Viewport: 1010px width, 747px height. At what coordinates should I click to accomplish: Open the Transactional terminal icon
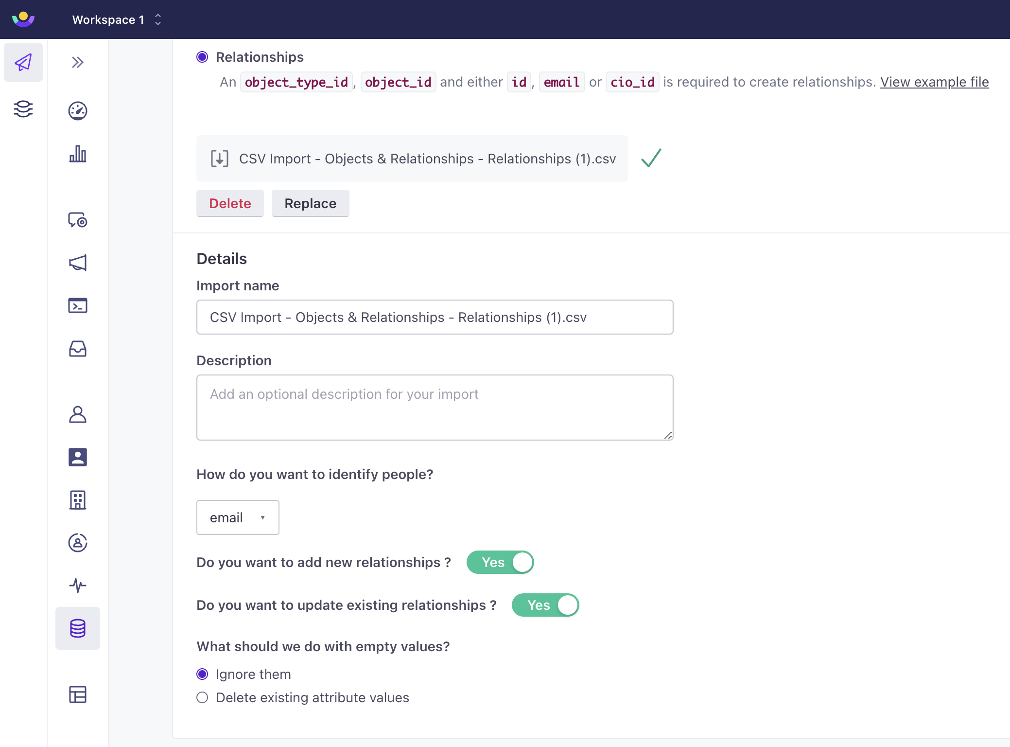78,305
